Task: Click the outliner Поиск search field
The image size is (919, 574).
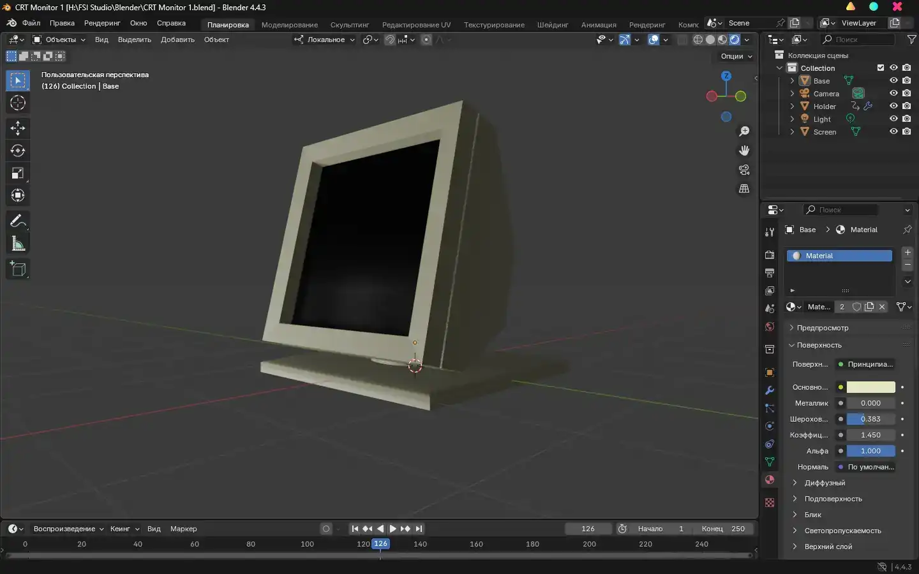Action: 858,40
